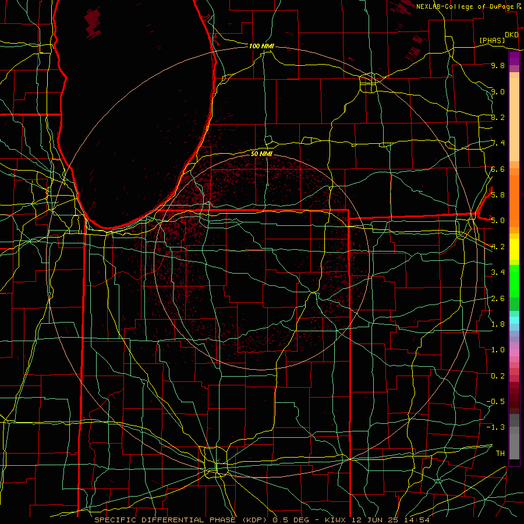This screenshot has height=524, width=524.
Task: Click the 3.4 value on the color scale
Action: pos(498,272)
